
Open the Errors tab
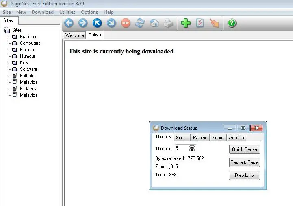point(218,138)
